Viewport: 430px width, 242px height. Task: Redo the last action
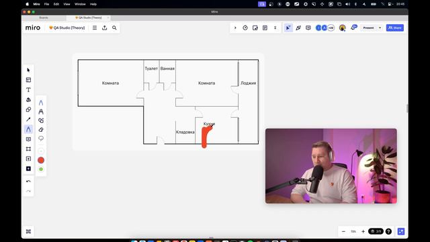pos(28,191)
